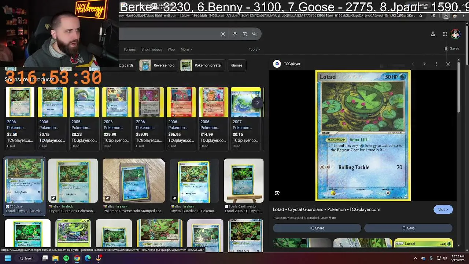Open Spotify from taskbar
This screenshot has width=469, height=264.
tap(66, 258)
